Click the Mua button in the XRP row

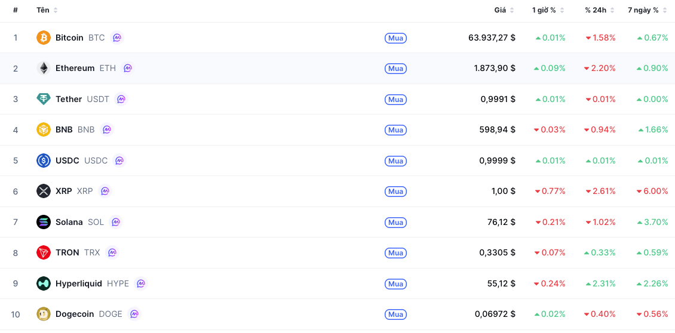(x=395, y=191)
